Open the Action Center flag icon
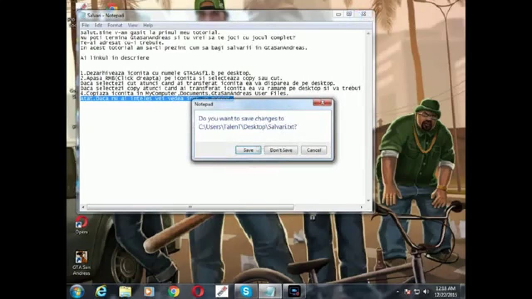Viewport: 532px width, 299px height. click(407, 292)
